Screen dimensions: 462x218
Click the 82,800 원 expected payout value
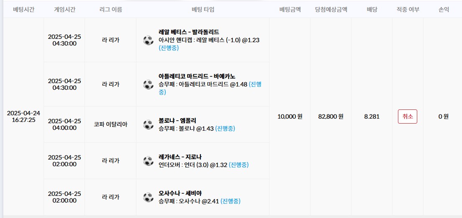[x=331, y=117]
